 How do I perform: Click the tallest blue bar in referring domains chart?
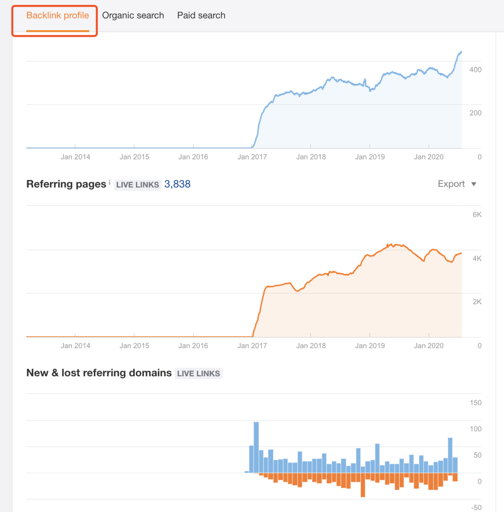coord(256,447)
